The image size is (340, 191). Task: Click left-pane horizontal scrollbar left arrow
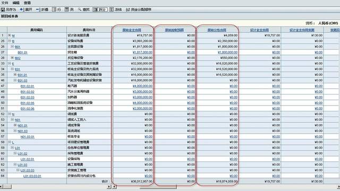[2, 187]
